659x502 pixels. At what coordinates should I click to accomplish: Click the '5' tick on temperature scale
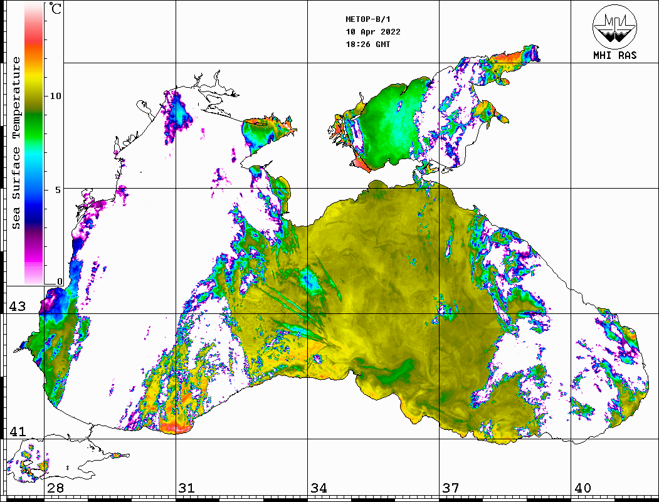pos(58,190)
